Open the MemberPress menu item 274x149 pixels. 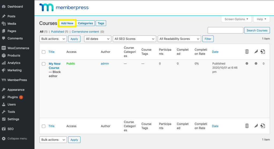[x=17, y=80]
